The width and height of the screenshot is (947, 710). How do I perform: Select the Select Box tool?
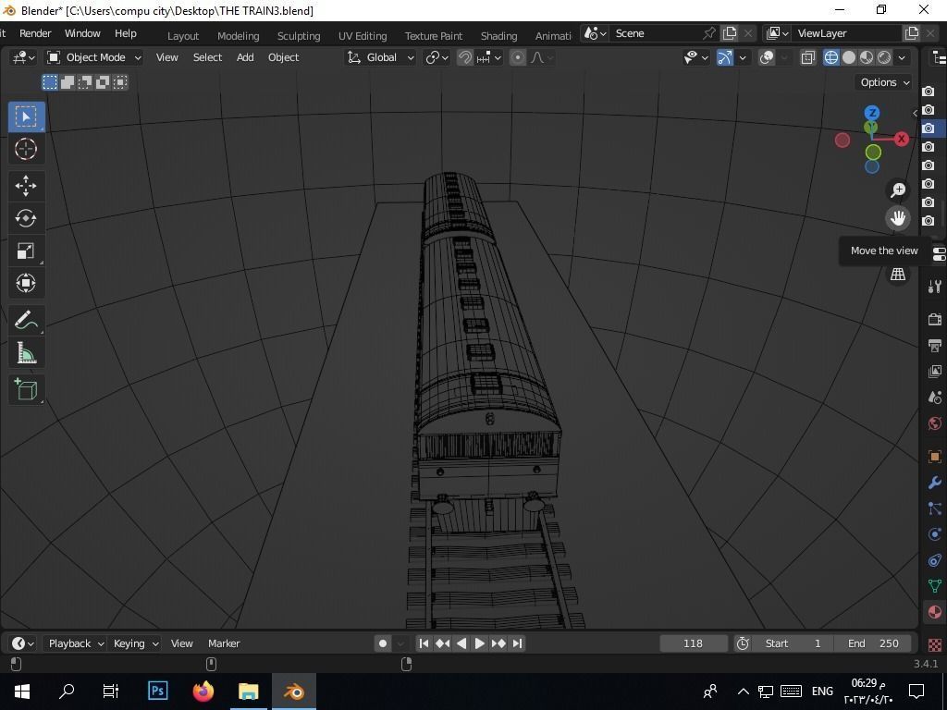coord(26,116)
